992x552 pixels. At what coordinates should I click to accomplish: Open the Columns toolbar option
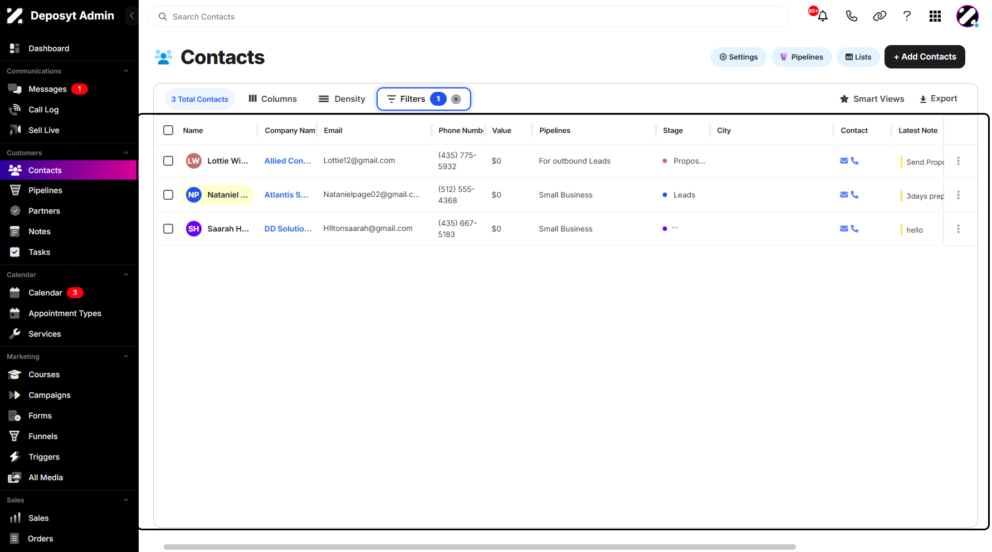(273, 99)
